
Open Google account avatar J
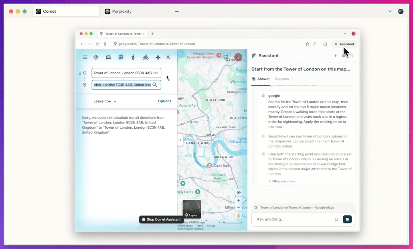(x=238, y=57)
